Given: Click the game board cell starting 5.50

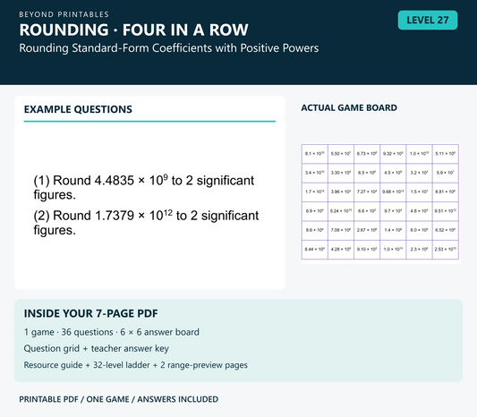Looking at the screenshot, I should [341, 154].
